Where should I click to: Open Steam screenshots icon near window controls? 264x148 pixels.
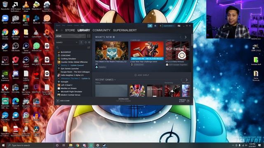click(x=179, y=25)
